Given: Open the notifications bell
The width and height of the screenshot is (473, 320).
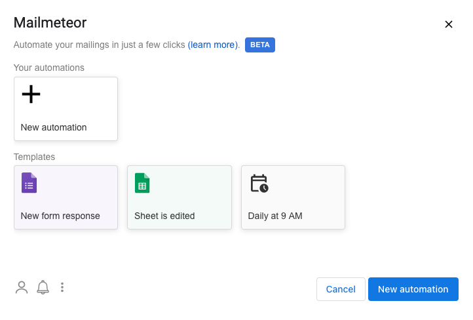Looking at the screenshot, I should coord(43,287).
